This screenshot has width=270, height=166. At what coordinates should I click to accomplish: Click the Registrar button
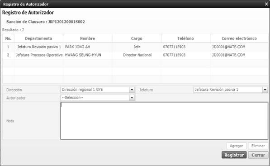(x=234, y=155)
